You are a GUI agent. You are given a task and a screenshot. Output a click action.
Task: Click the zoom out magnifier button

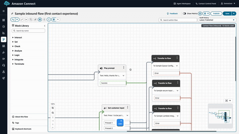tap(53, 113)
